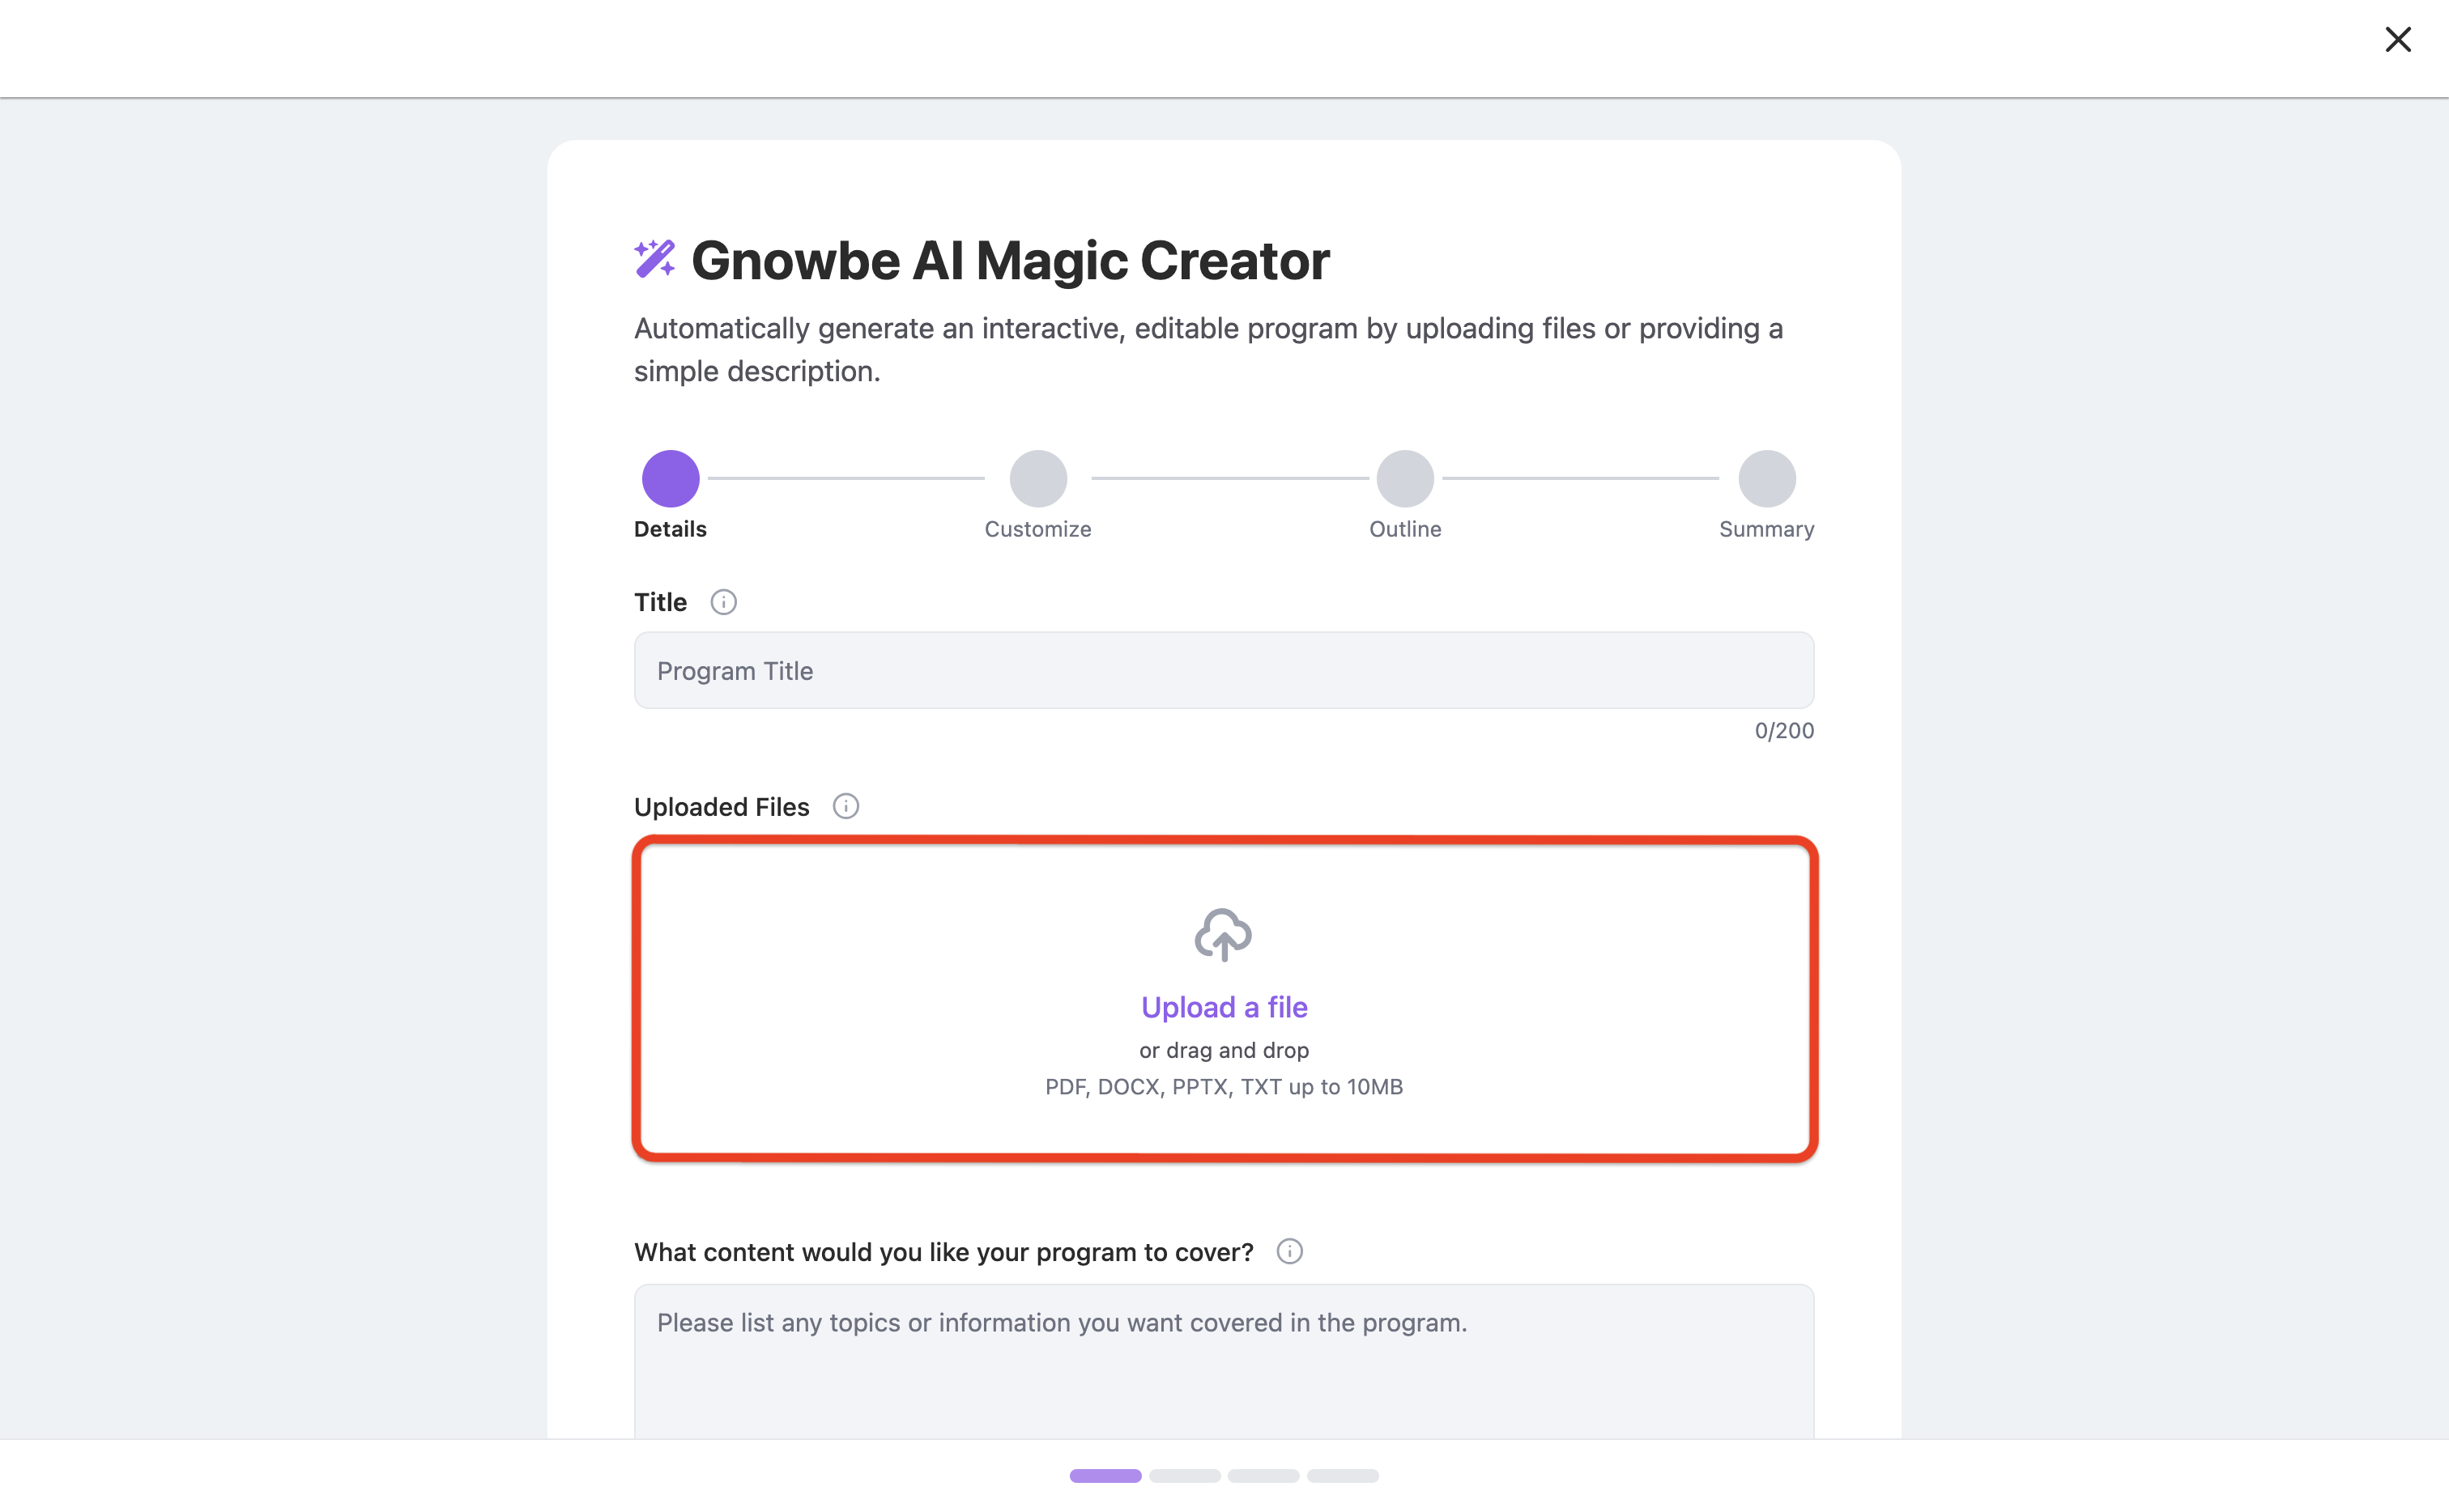
Task: Select the Details step circle
Action: pyautogui.click(x=671, y=478)
